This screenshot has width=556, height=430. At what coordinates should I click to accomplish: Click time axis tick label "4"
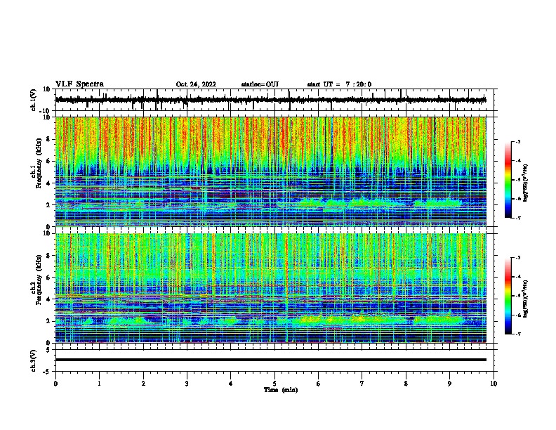(231, 384)
